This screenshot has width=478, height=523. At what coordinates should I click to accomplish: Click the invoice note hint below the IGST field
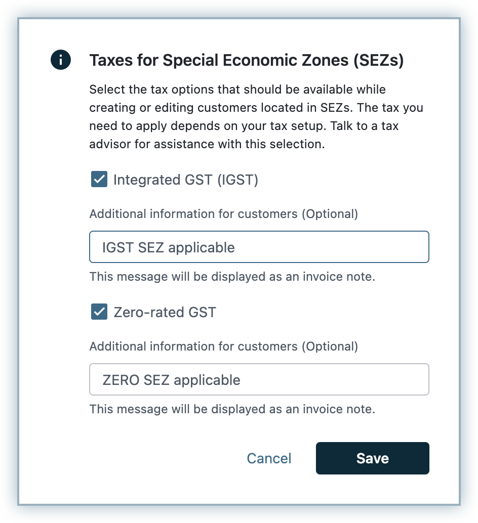point(232,277)
